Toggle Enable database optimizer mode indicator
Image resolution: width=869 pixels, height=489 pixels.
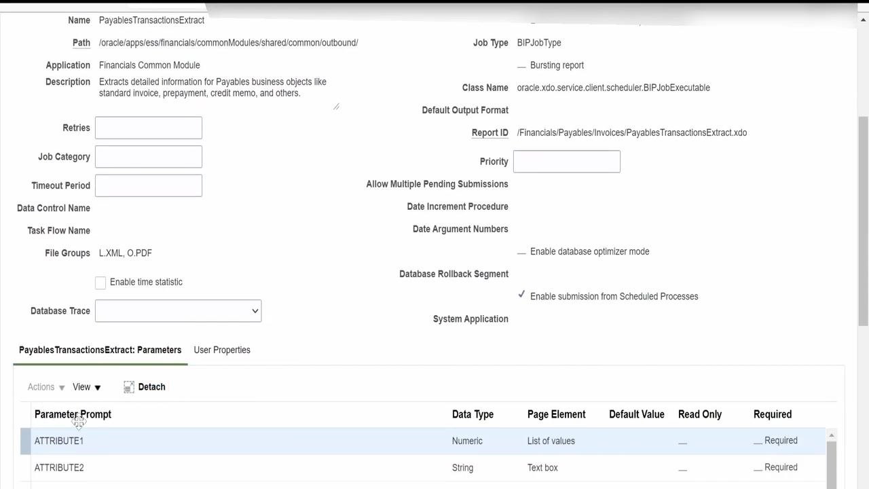tap(521, 252)
